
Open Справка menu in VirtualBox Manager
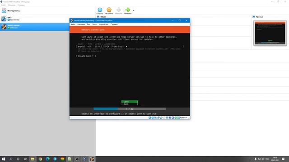click(x=21, y=5)
